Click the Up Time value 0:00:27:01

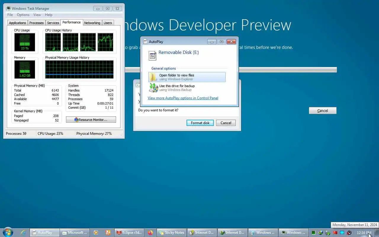tap(105, 103)
